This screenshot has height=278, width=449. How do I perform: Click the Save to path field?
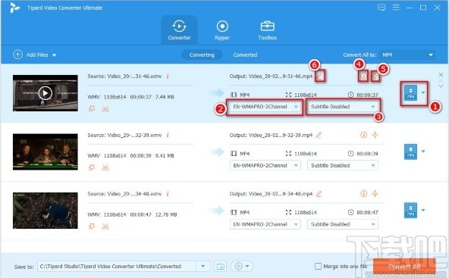point(117,267)
